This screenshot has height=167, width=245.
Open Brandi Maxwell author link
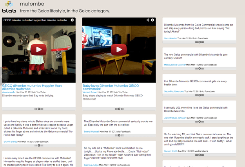click(x=91, y=132)
